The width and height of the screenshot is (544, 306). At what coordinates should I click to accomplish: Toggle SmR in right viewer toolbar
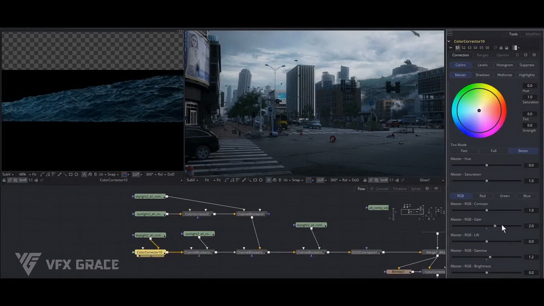click(384, 180)
